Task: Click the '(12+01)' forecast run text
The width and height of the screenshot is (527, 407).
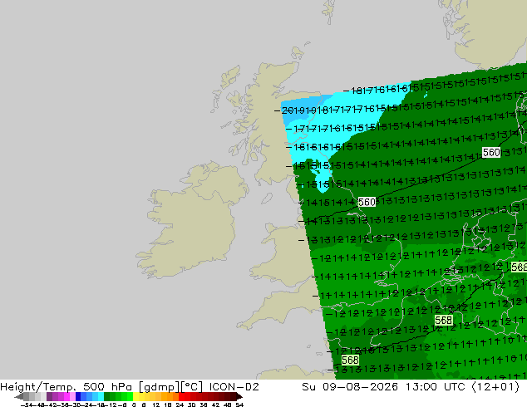Action: point(495,387)
